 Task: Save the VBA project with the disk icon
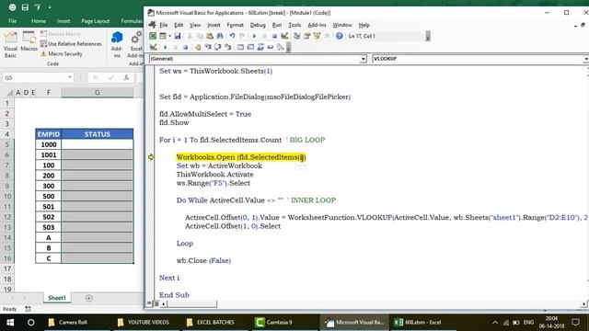pyautogui.click(x=178, y=36)
